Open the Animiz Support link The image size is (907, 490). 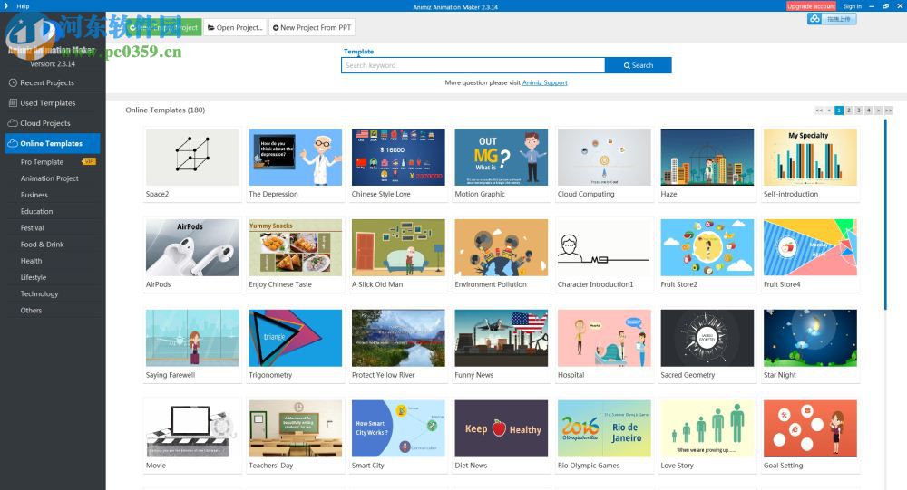click(544, 82)
